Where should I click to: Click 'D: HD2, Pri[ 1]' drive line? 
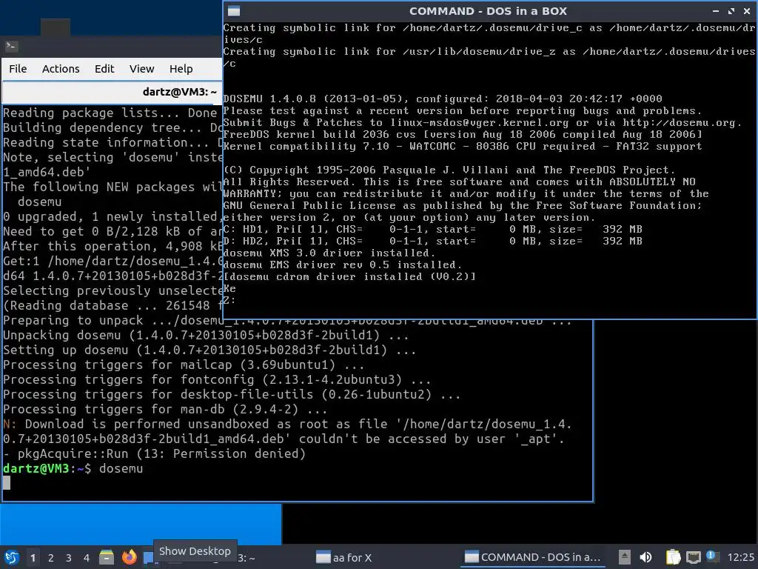coord(432,241)
